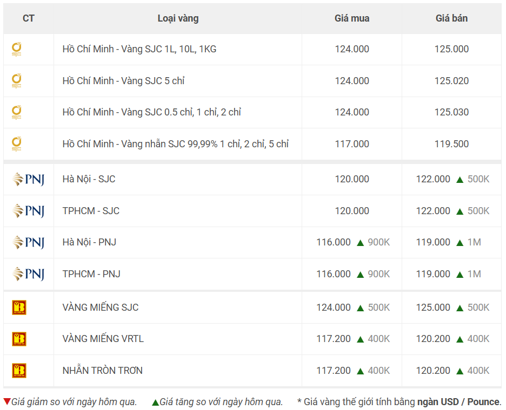Screen dimensions: 506x410
Task: Click the PNJ logo in the TPHCM - PNJ row
Action: pyautogui.click(x=29, y=274)
